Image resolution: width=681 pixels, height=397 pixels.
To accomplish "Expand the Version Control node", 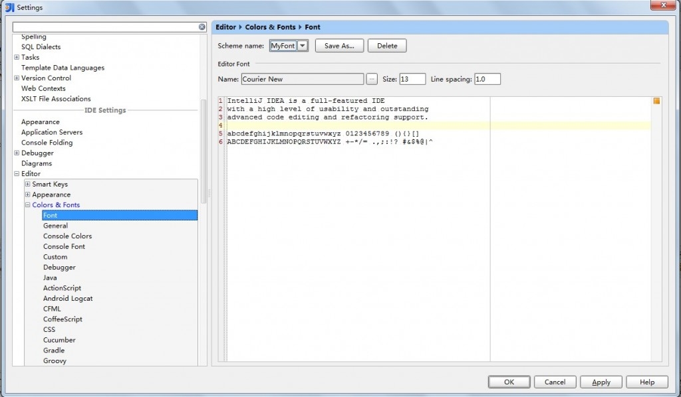I will coord(17,78).
